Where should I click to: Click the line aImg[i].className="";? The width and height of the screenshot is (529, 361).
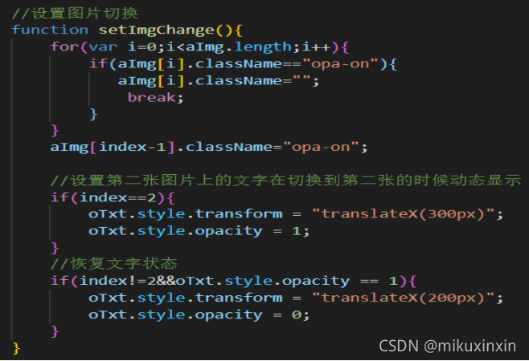[219, 80]
